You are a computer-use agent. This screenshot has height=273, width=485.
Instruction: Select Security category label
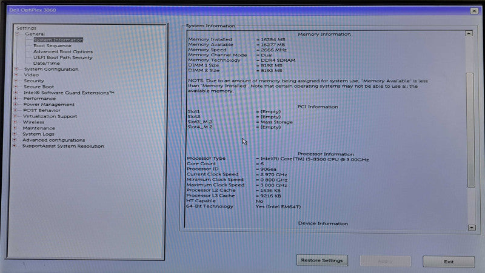pos(34,81)
